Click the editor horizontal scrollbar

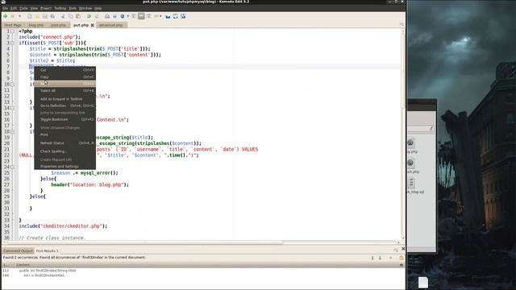pos(202,242)
